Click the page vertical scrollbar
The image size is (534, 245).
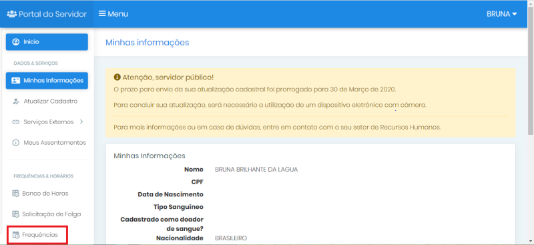[531, 123]
